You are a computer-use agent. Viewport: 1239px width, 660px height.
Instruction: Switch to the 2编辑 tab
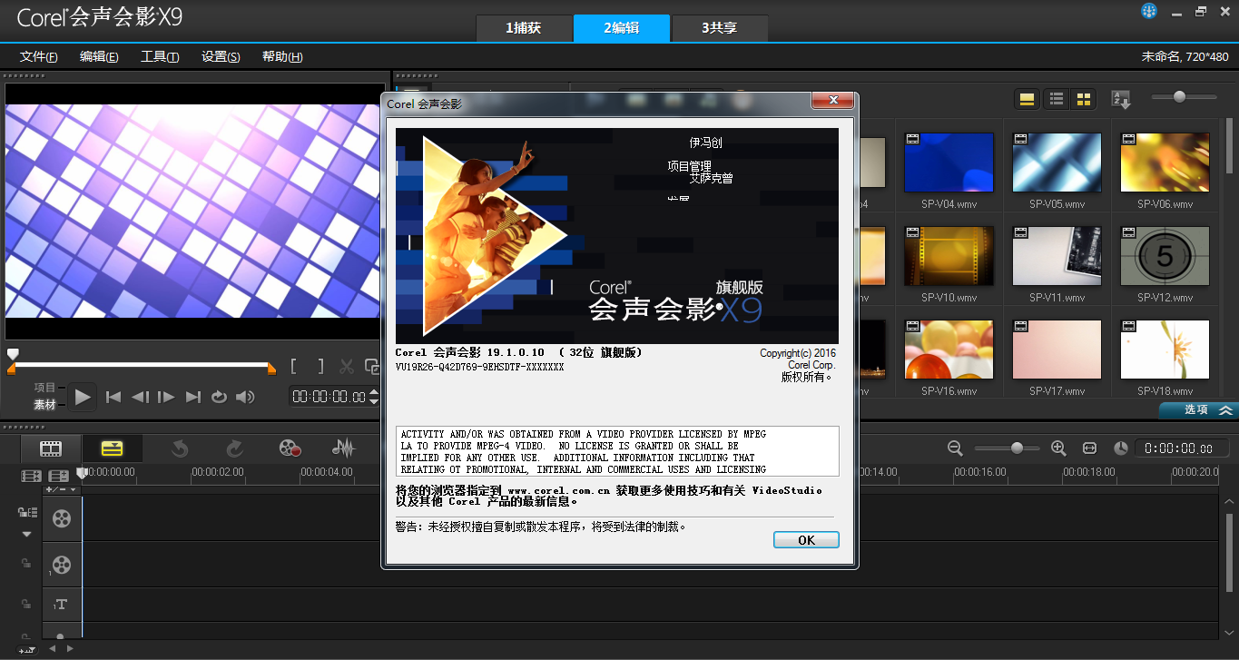[x=622, y=28]
